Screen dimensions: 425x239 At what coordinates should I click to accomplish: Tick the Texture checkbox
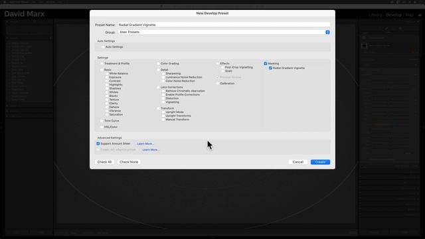pos(107,100)
